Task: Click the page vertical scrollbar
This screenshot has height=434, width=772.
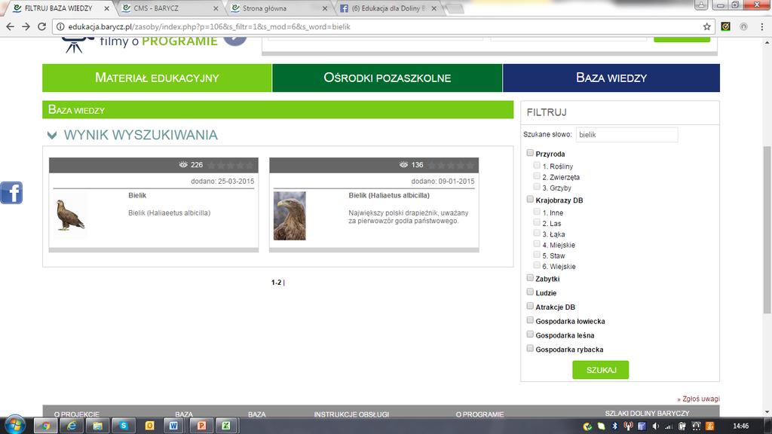Action: click(x=767, y=229)
